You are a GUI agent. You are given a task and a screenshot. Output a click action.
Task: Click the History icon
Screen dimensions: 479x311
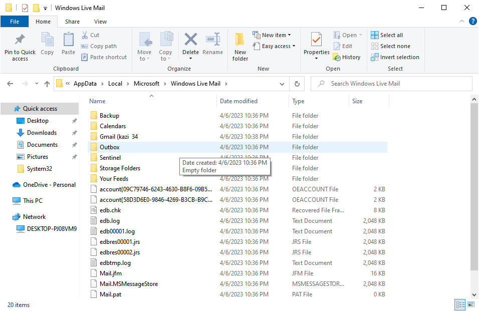tap(337, 57)
